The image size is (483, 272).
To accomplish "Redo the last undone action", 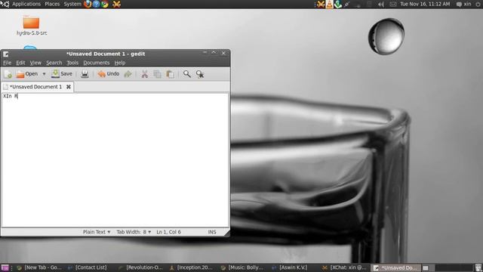I will 128,74.
